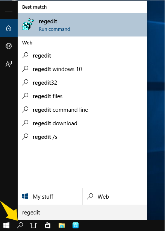This screenshot has width=165, height=231.
Task: Click the regedit registry cubes icon
Action: (x=28, y=24)
